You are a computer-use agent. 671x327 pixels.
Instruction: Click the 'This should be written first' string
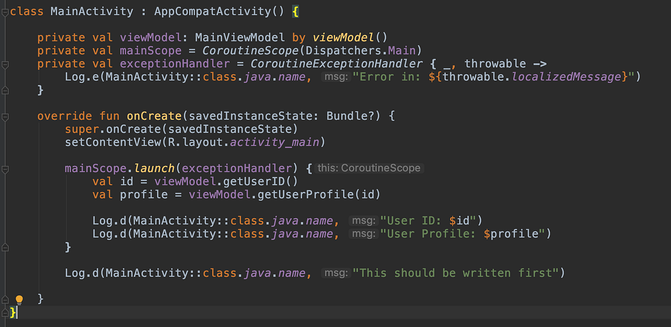(x=457, y=273)
